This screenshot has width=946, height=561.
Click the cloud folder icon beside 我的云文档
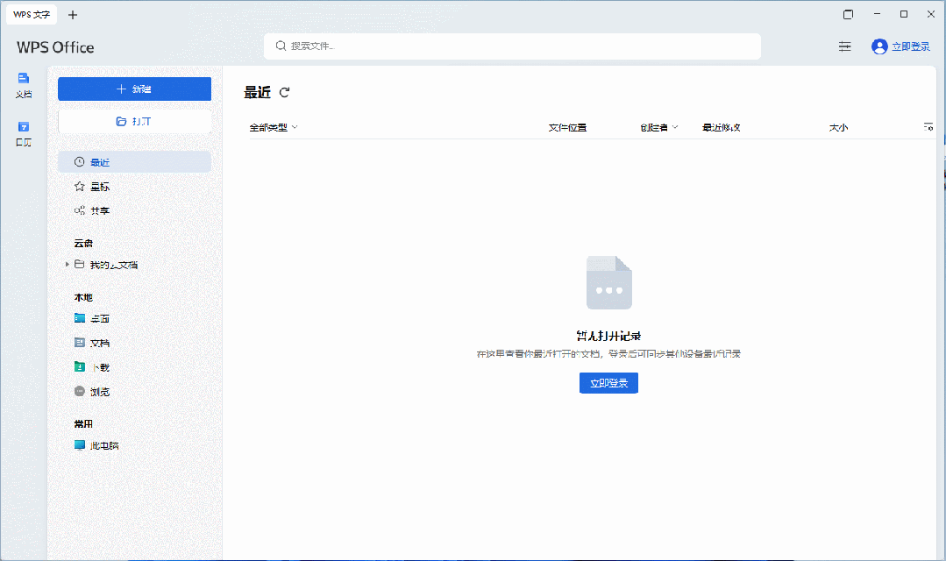point(79,264)
